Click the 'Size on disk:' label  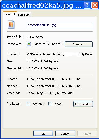(14, 68)
